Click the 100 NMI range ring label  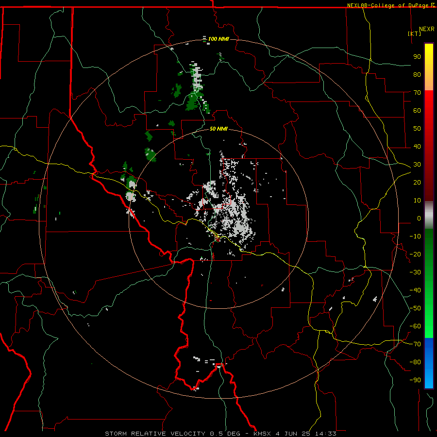(x=218, y=39)
